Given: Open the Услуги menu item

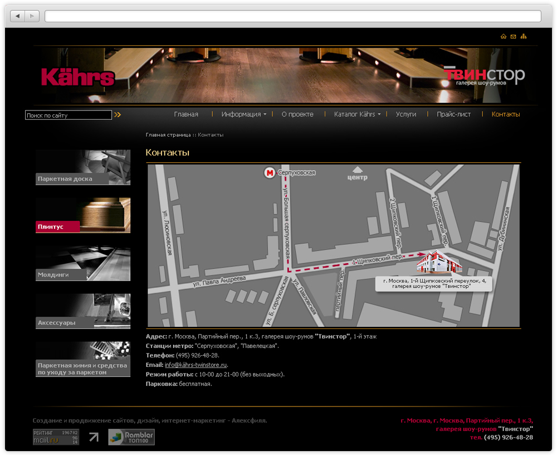Looking at the screenshot, I should pos(406,114).
